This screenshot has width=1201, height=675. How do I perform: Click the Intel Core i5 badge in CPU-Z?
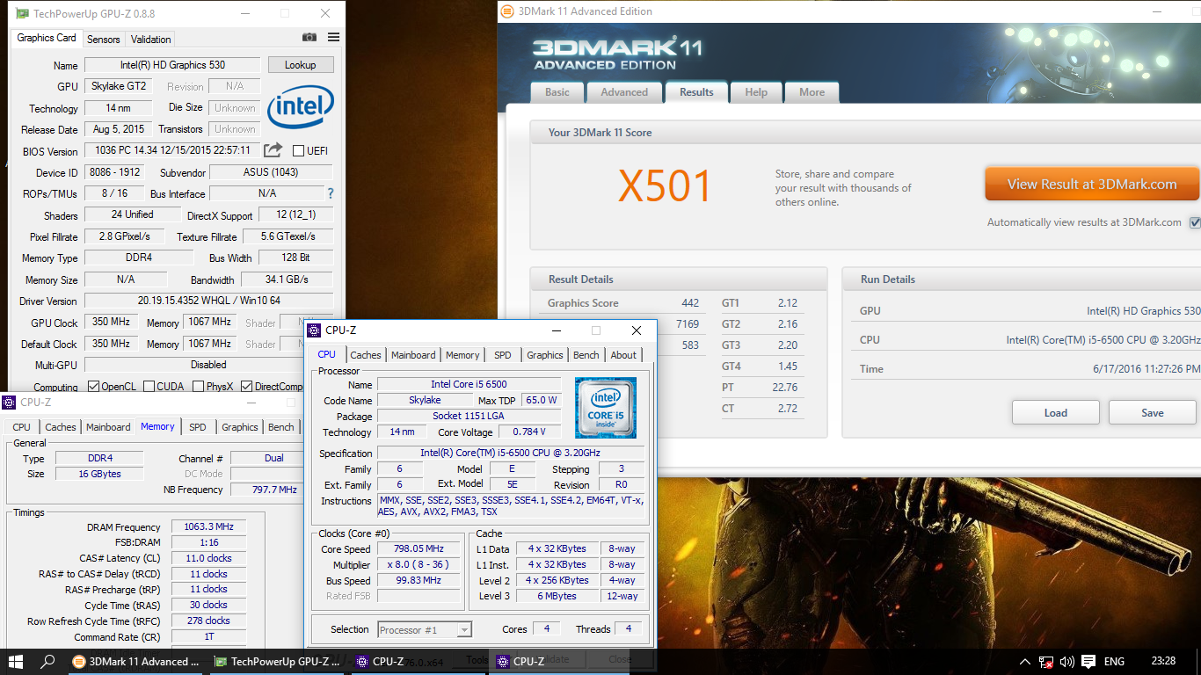click(605, 408)
